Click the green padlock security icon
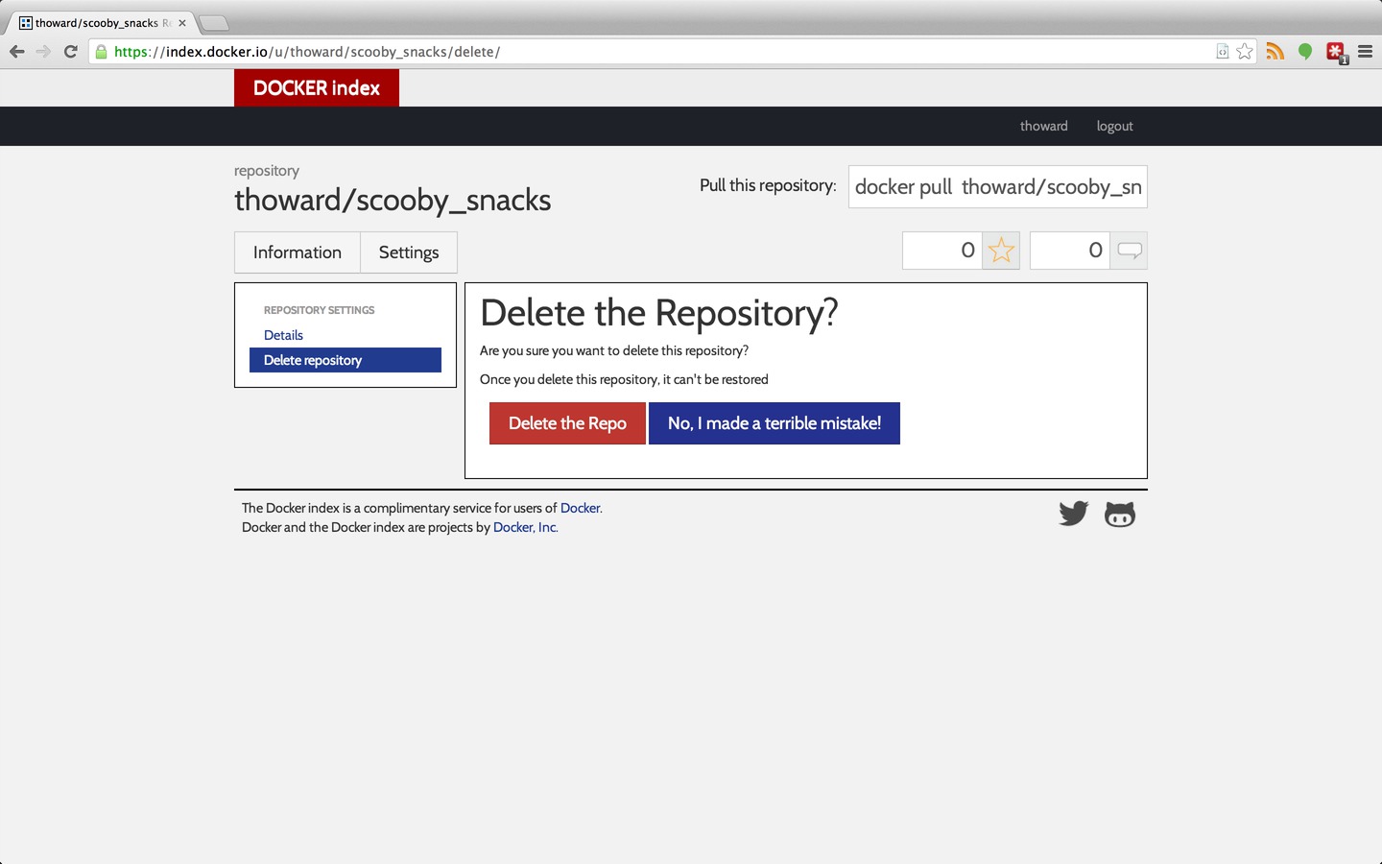Screen dimensions: 1382x864 [102, 52]
